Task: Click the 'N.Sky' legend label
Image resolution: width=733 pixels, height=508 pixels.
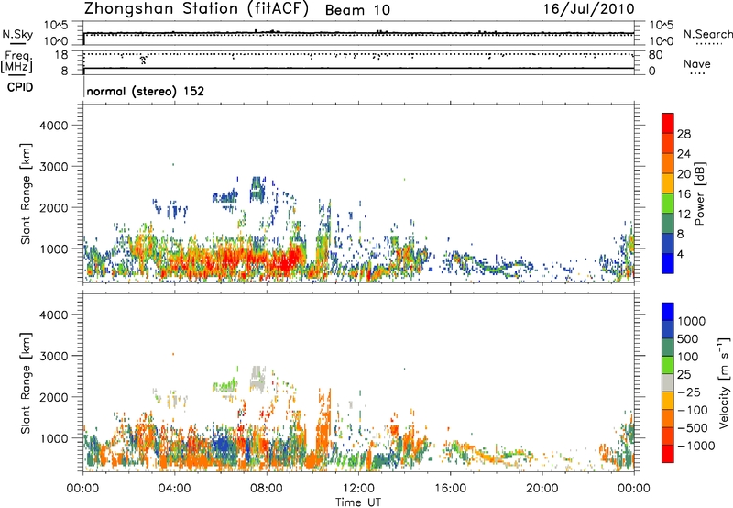Action: click(x=17, y=34)
